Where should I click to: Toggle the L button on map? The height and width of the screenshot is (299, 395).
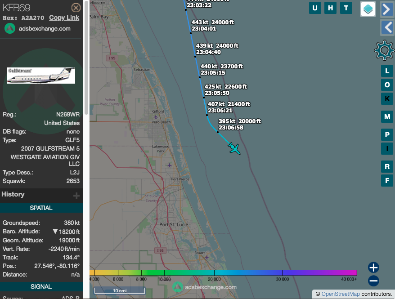click(x=387, y=71)
